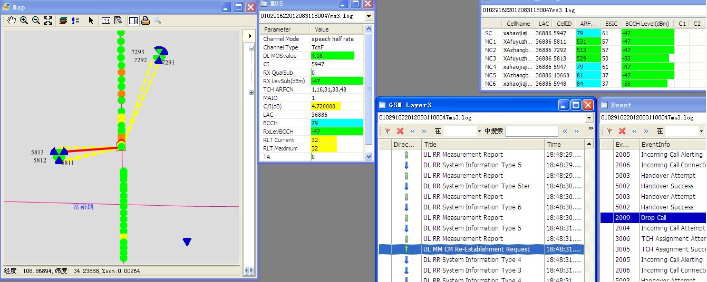Click the Event window title icon

tap(604, 105)
